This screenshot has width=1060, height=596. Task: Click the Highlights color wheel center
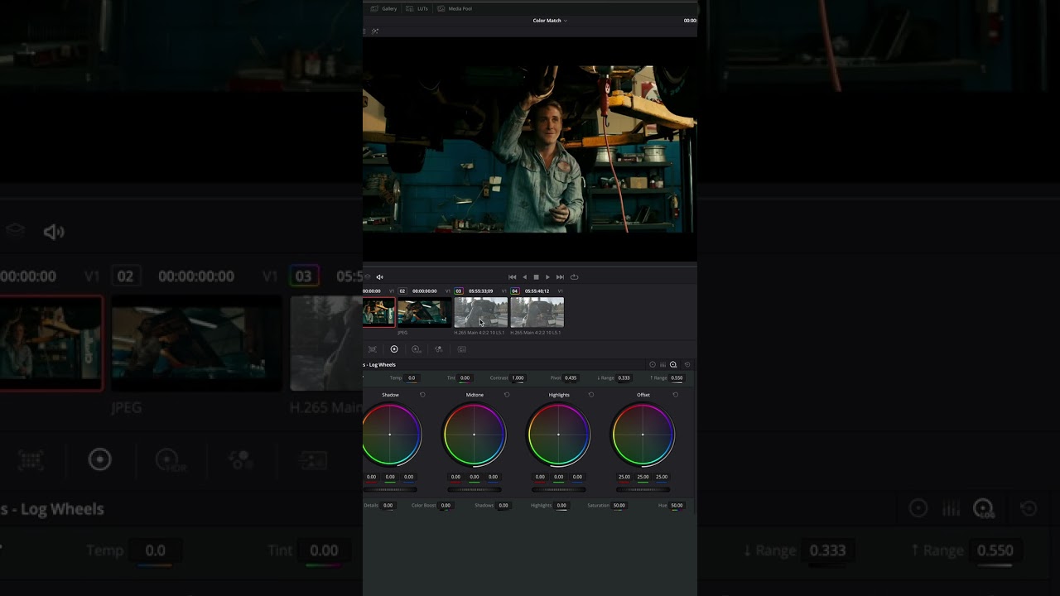pos(559,435)
